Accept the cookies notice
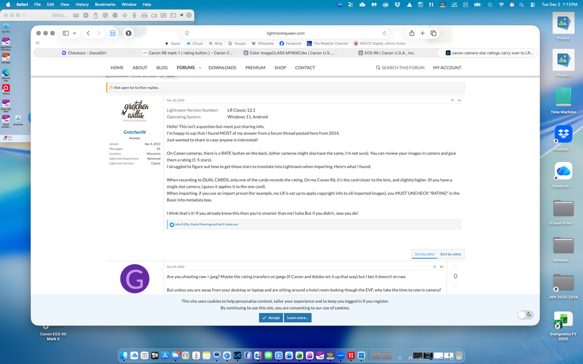The width and height of the screenshot is (583, 364). point(271,318)
